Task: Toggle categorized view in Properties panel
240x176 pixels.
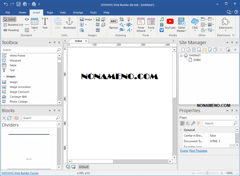Action: pyautogui.click(x=182, y=123)
